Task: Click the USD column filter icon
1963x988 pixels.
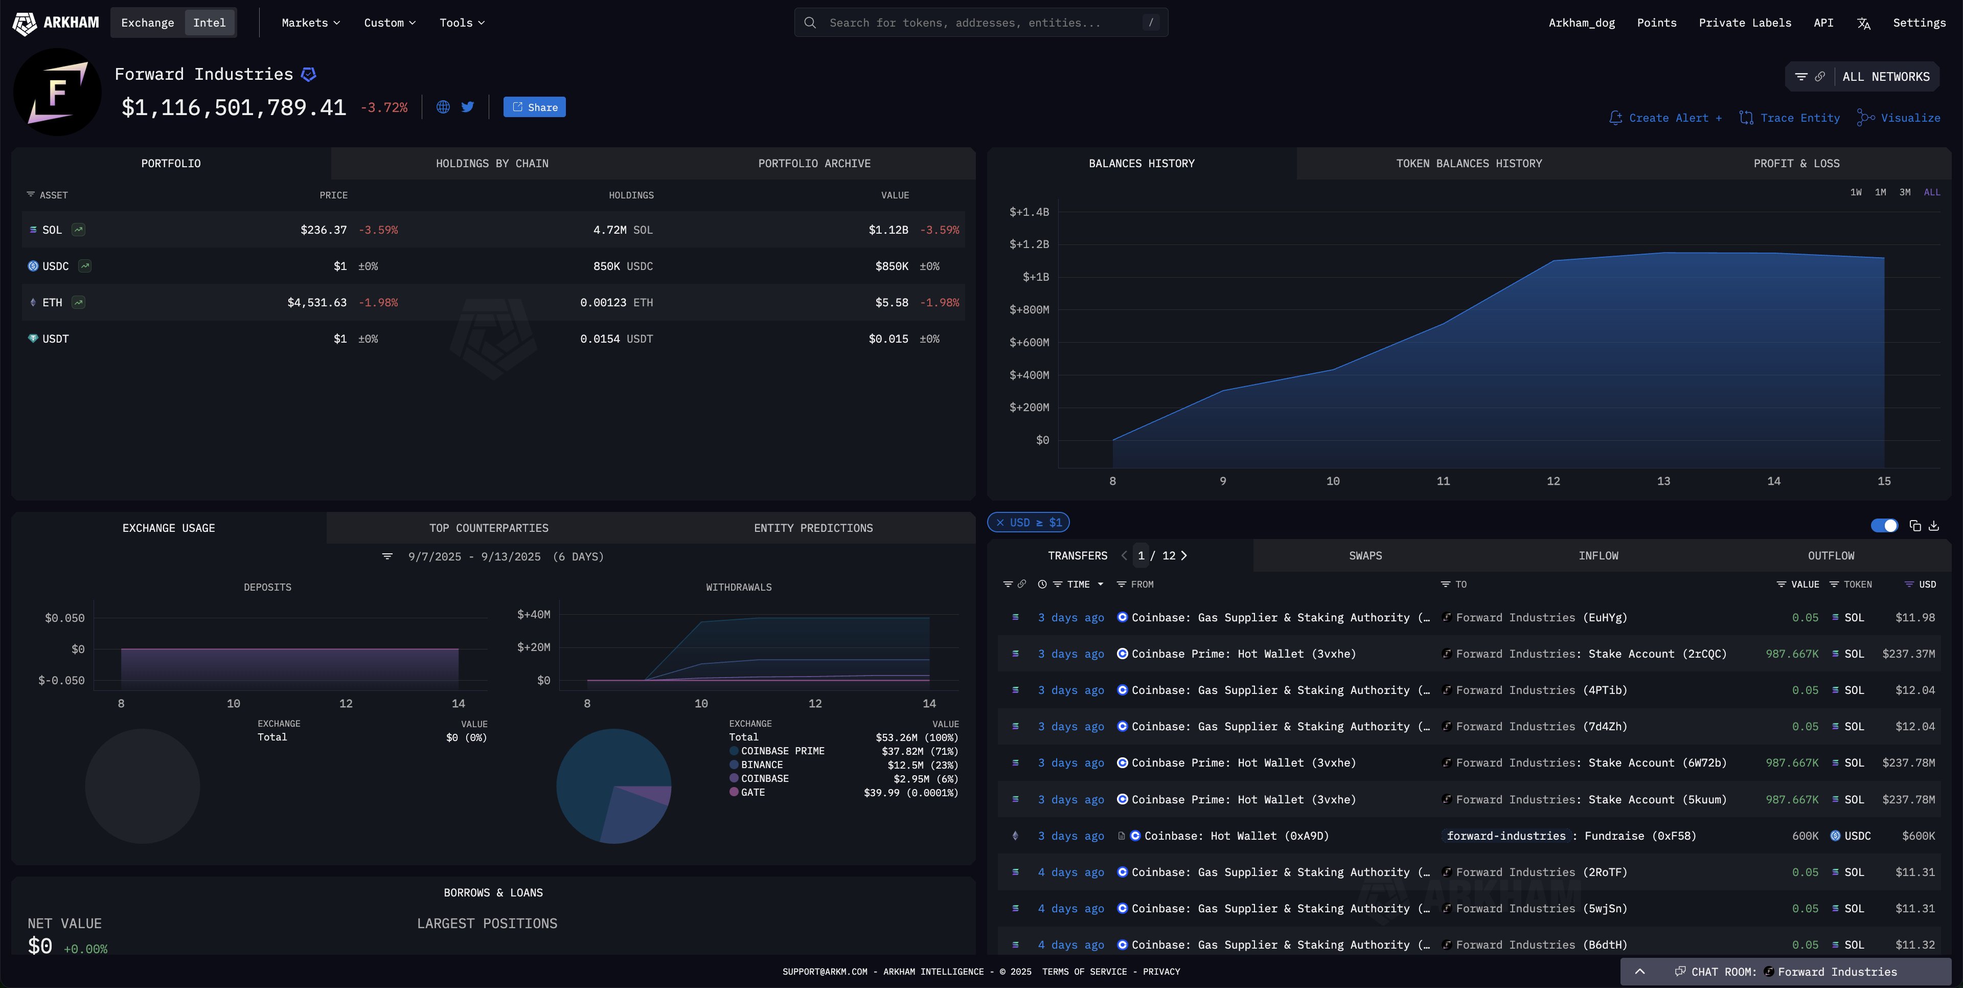Action: coord(1909,584)
